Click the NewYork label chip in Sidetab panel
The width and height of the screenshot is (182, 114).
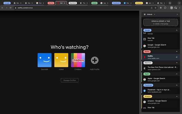(x=148, y=63)
